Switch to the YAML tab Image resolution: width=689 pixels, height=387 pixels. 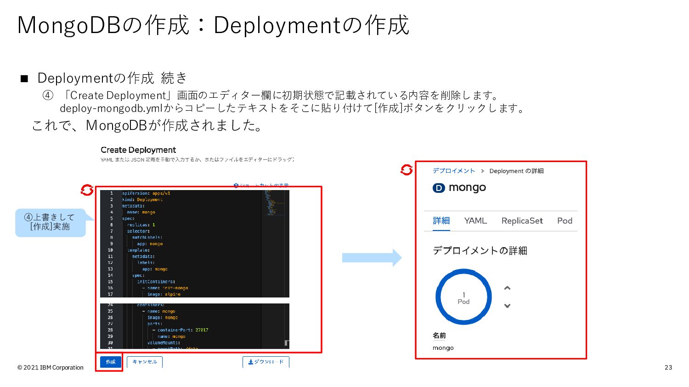coord(475,221)
